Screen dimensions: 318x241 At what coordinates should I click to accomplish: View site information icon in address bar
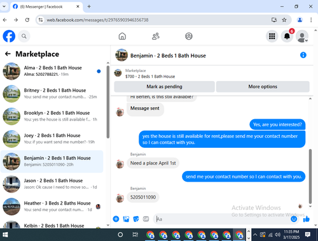(x=40, y=20)
